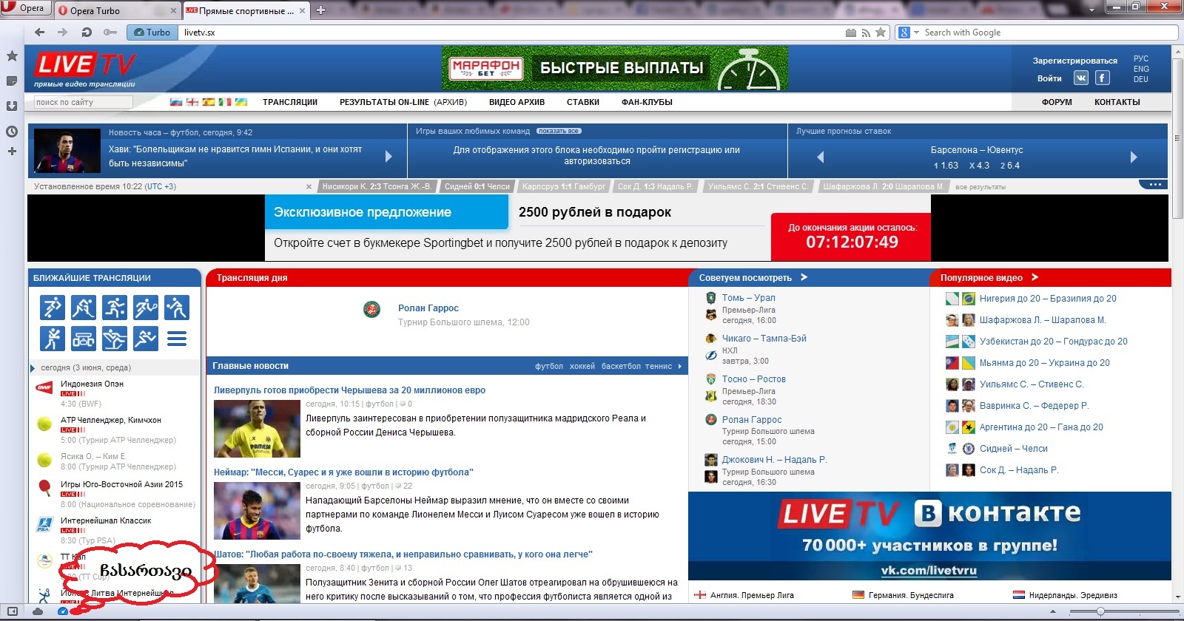The image size is (1184, 621).
Task: Go back with the browser back arrow
Action: (x=40, y=33)
